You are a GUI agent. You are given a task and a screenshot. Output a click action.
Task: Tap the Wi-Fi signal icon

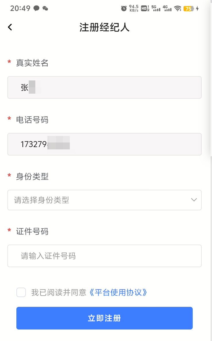178,8
